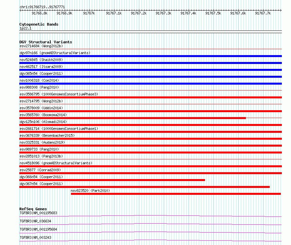
Task: Select the esv3676339 (Besenbacher2015) variant
Action: [x=47, y=135]
